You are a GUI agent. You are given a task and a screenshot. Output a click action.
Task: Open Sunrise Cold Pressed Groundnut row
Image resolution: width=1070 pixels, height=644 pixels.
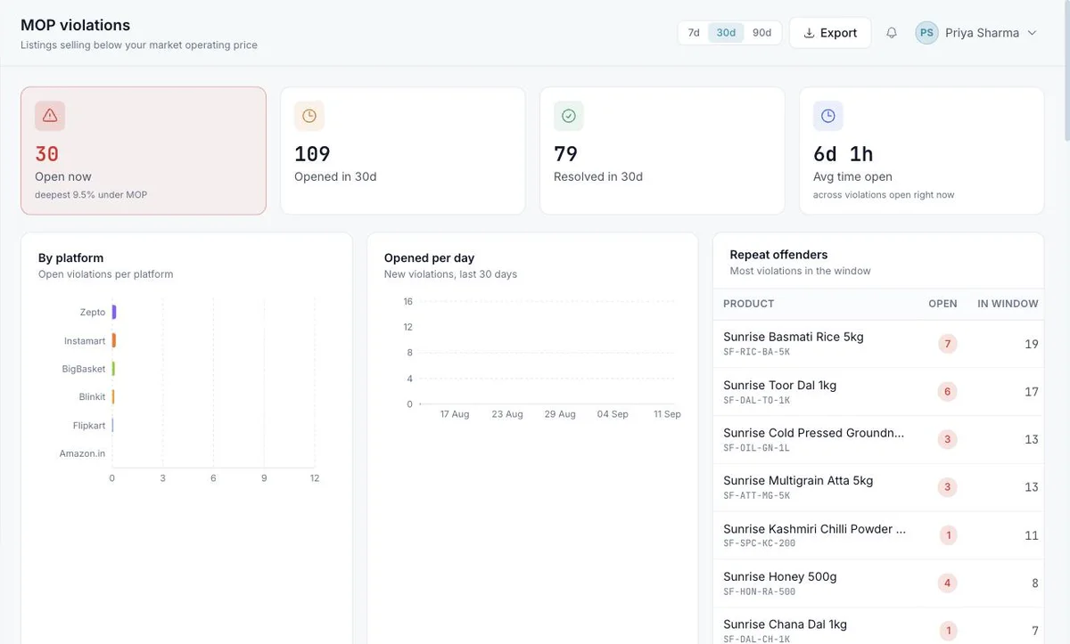878,440
